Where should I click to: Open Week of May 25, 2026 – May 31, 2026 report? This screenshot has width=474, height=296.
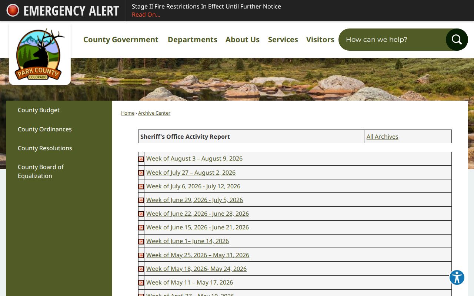(198, 255)
